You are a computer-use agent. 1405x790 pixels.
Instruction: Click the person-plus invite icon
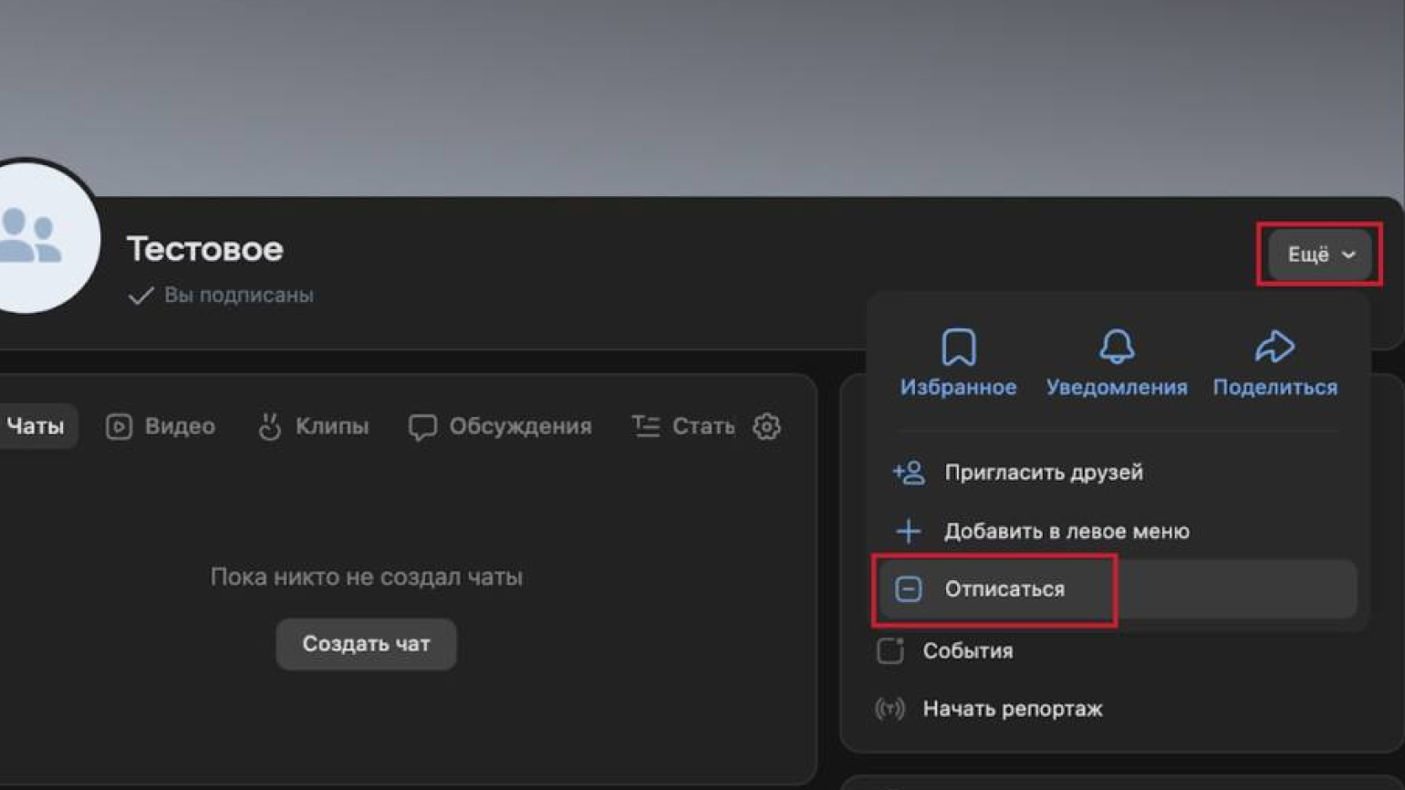point(909,473)
